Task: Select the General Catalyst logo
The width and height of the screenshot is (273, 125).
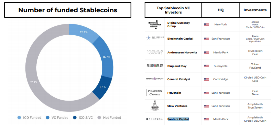Action: [x=154, y=79]
